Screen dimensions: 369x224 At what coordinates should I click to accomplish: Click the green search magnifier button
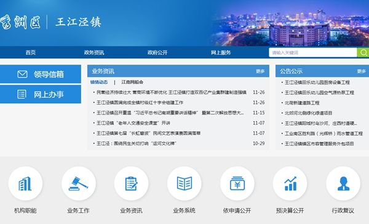(x=363, y=52)
